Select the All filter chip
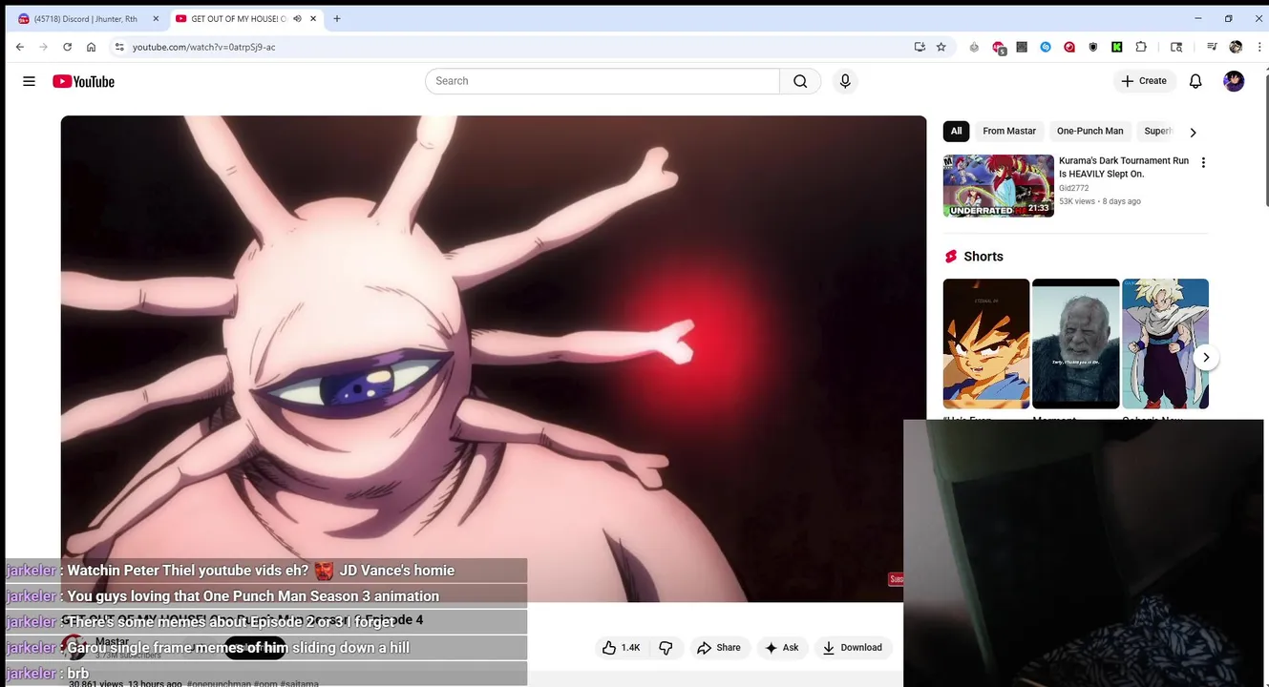The height and width of the screenshot is (687, 1269). click(x=956, y=132)
